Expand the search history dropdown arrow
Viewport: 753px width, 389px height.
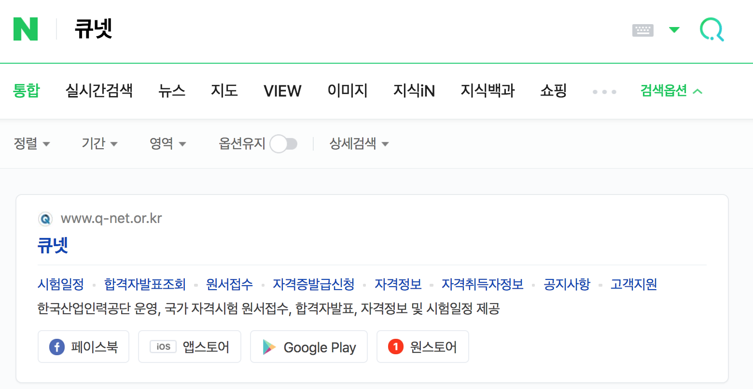point(674,30)
